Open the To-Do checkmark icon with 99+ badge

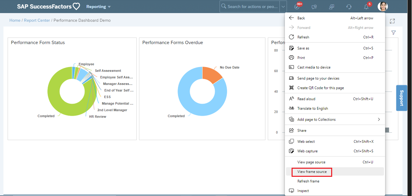pos(298,6)
